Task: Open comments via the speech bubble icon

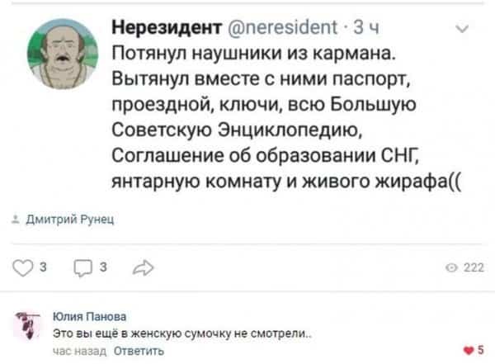Action: [x=83, y=268]
